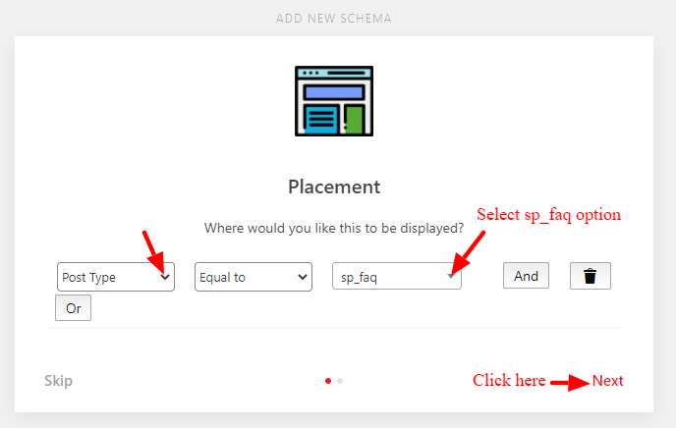Click the 'Select sp_faq option' annotation text
The height and width of the screenshot is (428, 676).
(x=548, y=215)
